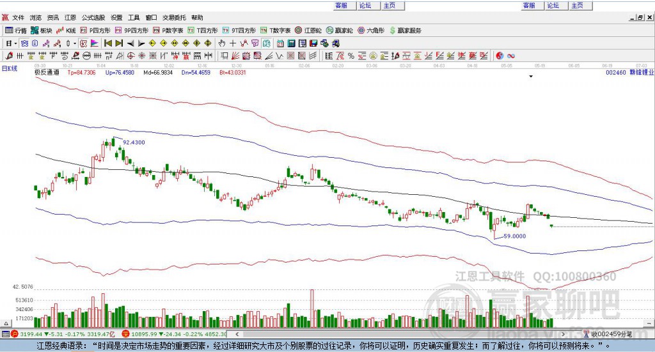Screen dimensions: 655x352
Task: Select the hand pan tool
Action: 222,43
